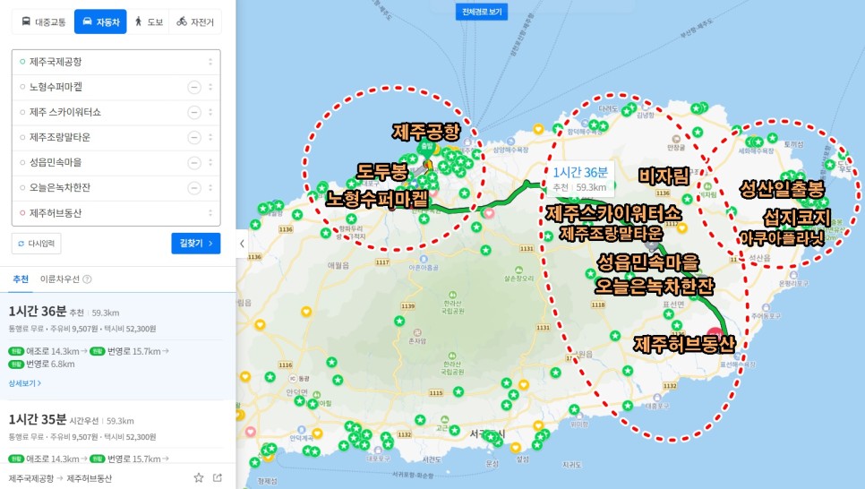
Task: Remove 노형수퍼마켙 waypoint with minus icon
Action: click(194, 87)
